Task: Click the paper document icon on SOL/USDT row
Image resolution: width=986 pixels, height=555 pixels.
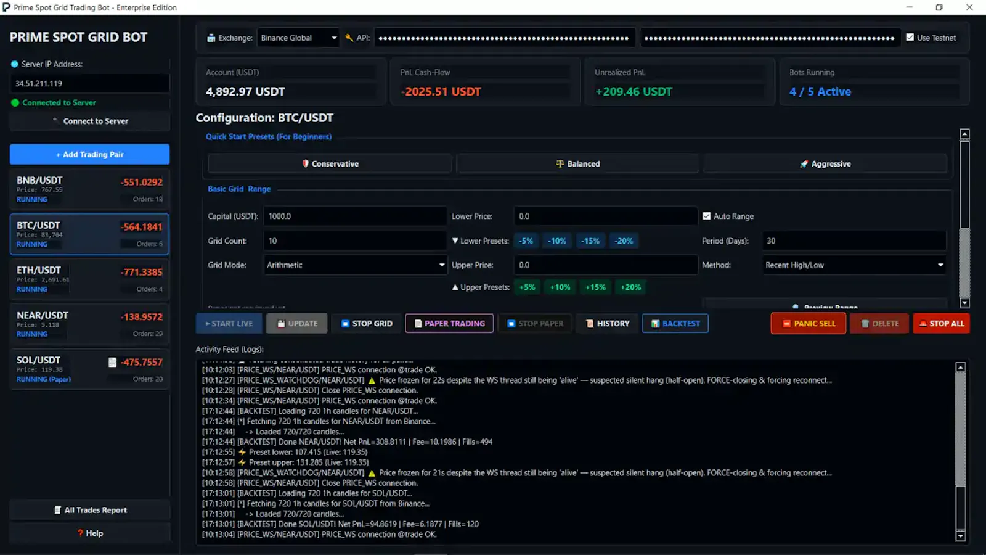Action: [112, 362]
